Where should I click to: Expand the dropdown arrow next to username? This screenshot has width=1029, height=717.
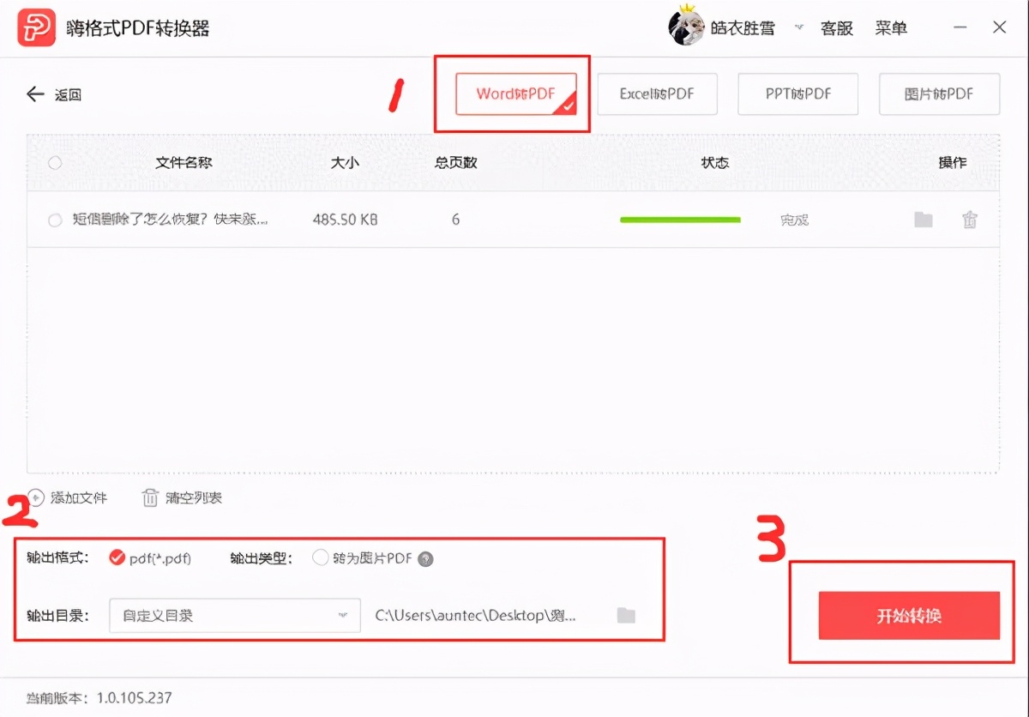pos(798,29)
